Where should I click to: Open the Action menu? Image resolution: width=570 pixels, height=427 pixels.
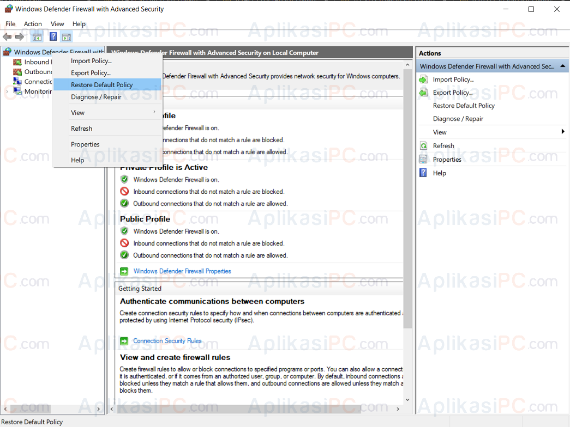click(x=33, y=24)
